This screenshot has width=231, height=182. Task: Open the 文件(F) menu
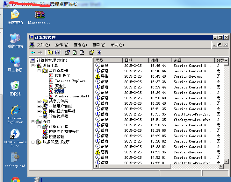[43, 45]
